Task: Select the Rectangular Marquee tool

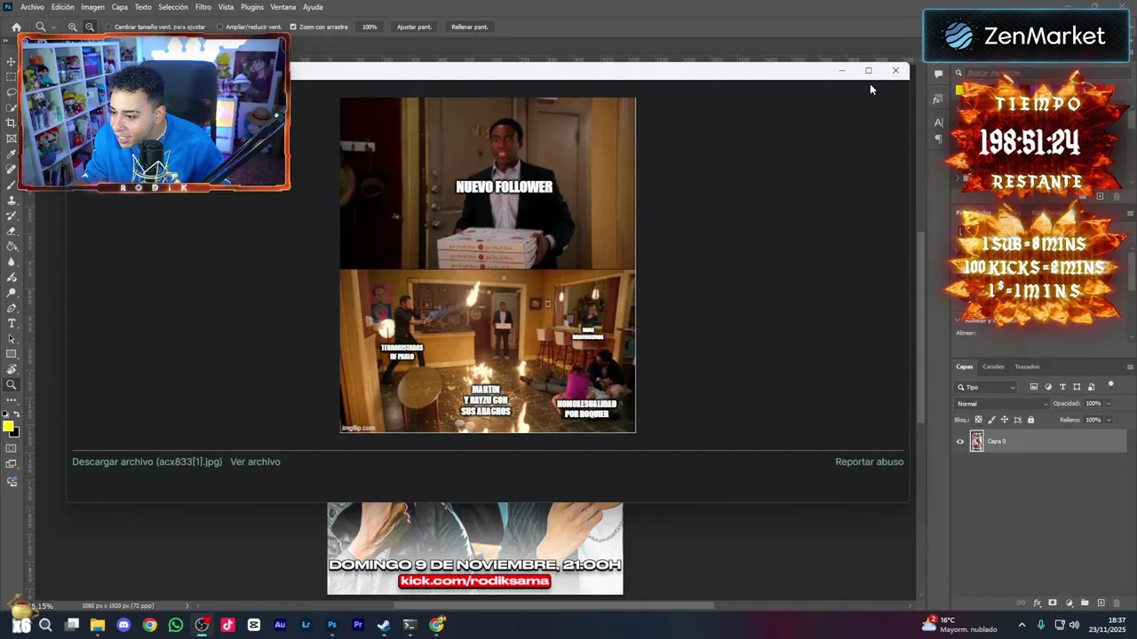Action: point(12,77)
